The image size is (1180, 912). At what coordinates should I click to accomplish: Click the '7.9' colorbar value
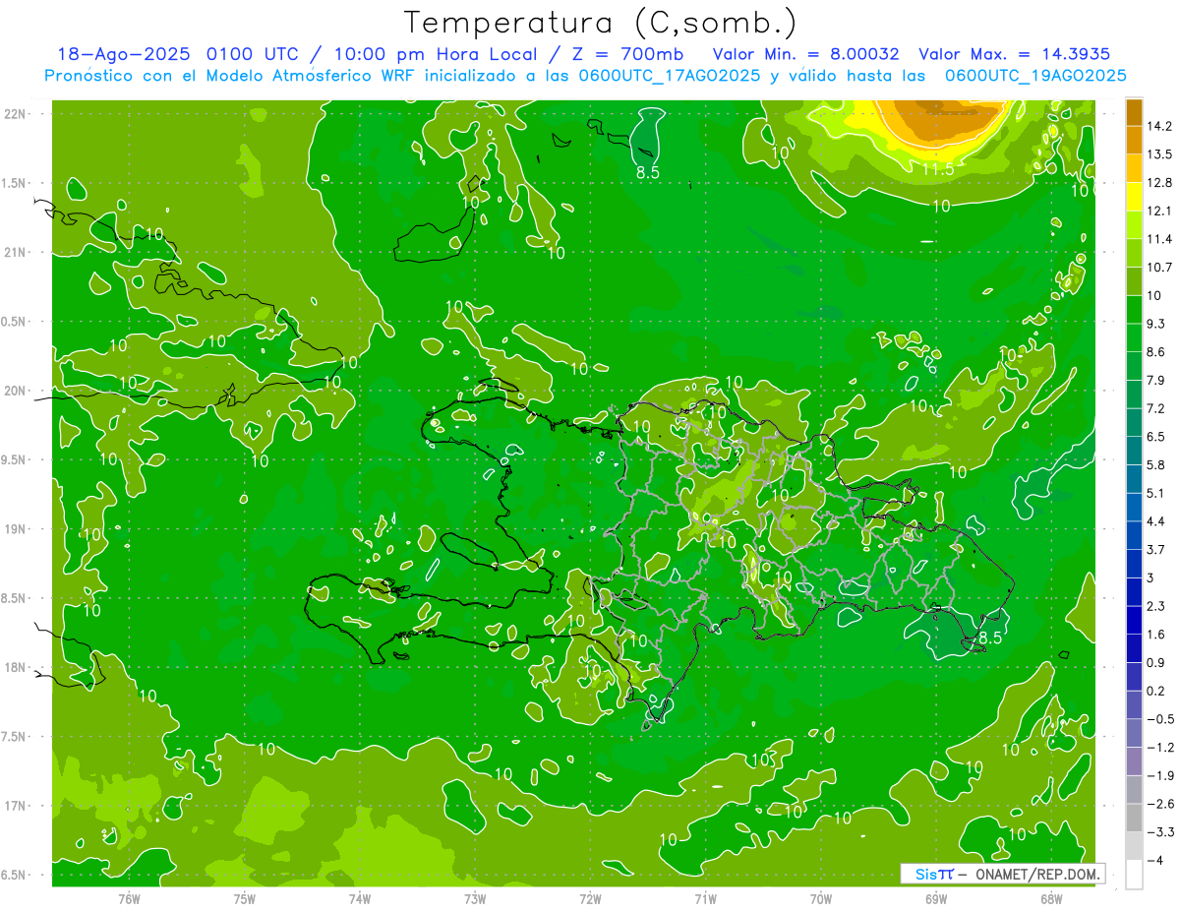(x=1155, y=380)
